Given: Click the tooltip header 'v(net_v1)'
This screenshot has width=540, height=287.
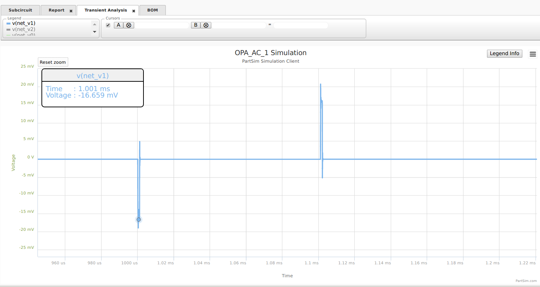Looking at the screenshot, I should (93, 76).
